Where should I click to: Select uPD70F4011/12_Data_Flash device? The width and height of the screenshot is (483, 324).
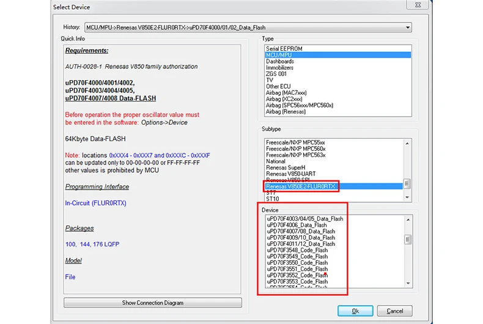(x=335, y=244)
